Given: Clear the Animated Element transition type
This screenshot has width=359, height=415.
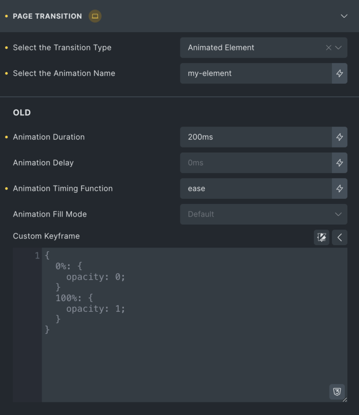Looking at the screenshot, I should (329, 48).
